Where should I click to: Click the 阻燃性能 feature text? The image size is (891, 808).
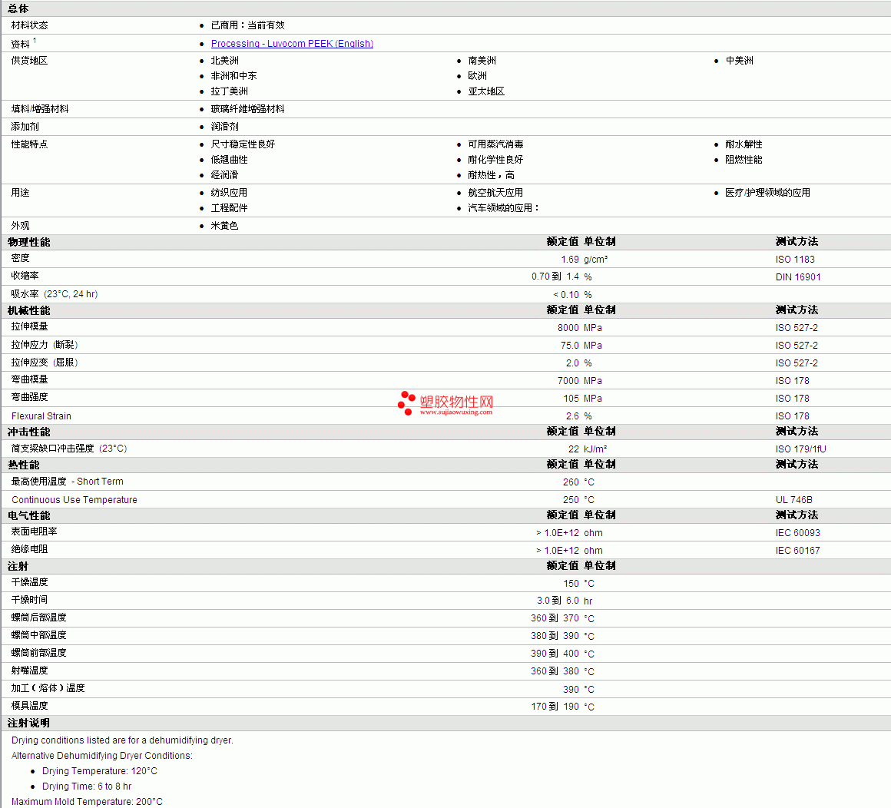coord(744,160)
